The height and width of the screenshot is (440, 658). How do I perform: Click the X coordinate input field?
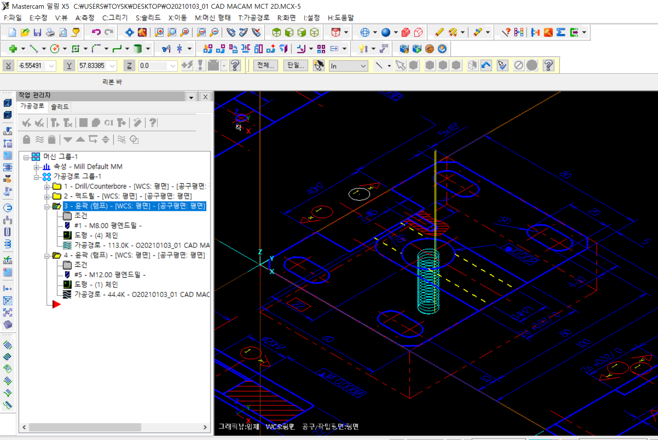pyautogui.click(x=33, y=66)
